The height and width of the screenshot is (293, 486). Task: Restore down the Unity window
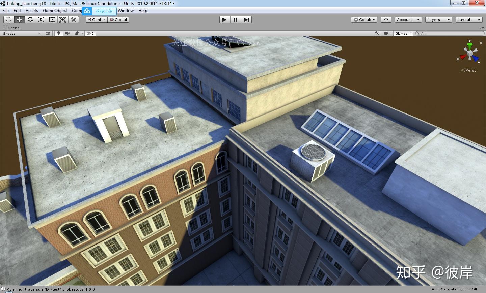point(464,3)
